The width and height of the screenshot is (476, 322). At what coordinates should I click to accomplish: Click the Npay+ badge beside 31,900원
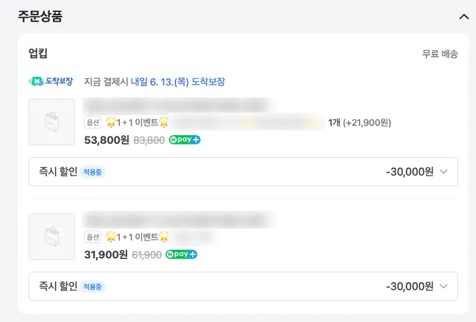(x=181, y=254)
